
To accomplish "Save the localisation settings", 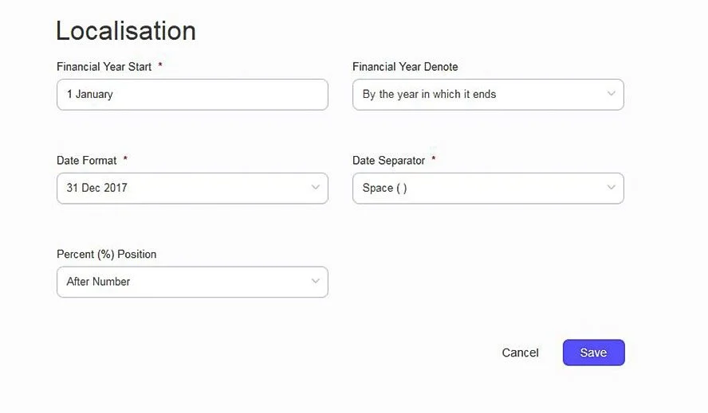I will point(593,353).
